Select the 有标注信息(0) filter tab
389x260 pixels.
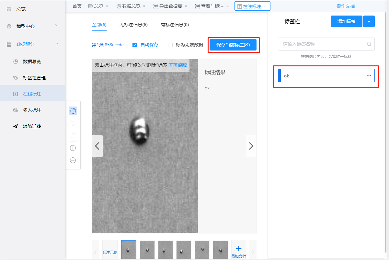click(x=175, y=25)
